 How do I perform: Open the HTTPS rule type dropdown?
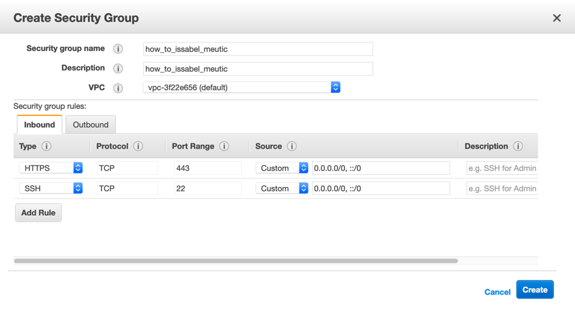click(51, 168)
